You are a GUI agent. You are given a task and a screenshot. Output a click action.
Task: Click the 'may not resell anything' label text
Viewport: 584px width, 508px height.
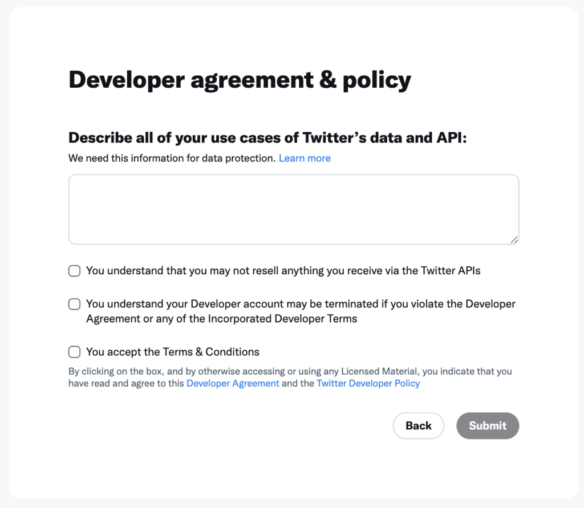pyautogui.click(x=283, y=271)
